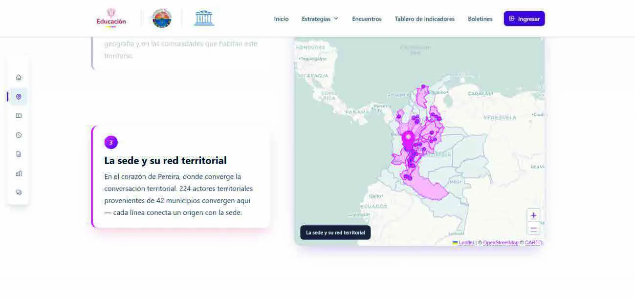Open the Boletines page
The width and height of the screenshot is (635, 298).
pyautogui.click(x=480, y=19)
